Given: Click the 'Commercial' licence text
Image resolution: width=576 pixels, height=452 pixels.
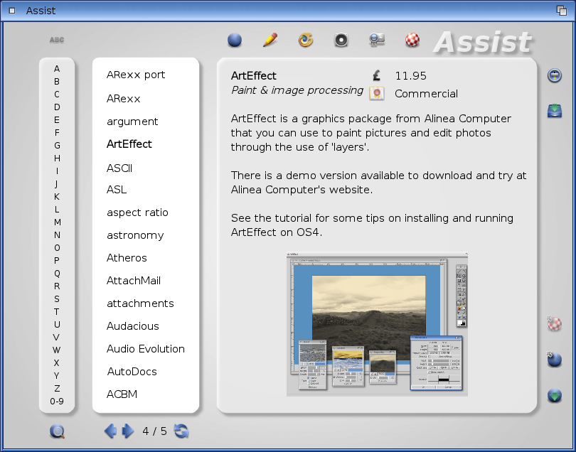Looking at the screenshot, I should [426, 94].
